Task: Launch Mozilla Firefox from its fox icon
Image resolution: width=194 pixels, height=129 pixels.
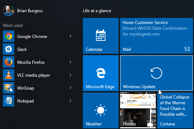Action: [9, 62]
